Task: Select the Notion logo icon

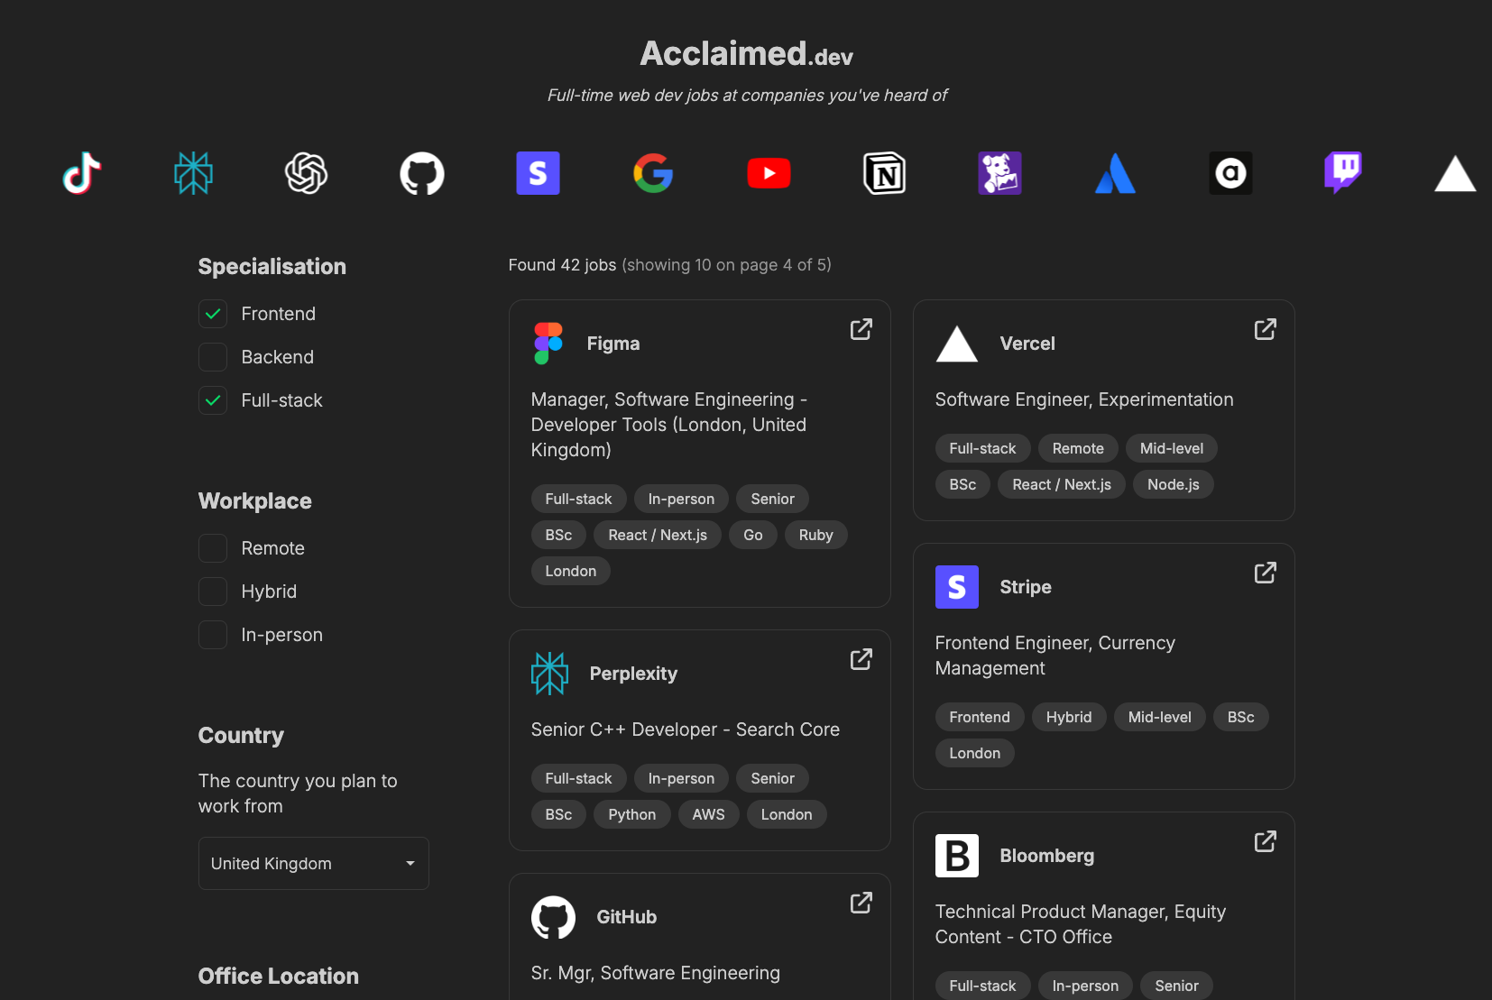Action: (884, 173)
